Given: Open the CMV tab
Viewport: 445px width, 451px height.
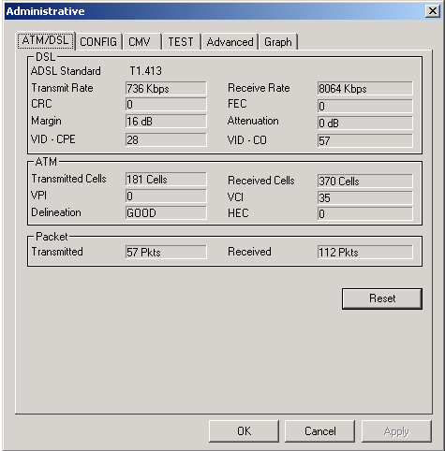Looking at the screenshot, I should click(142, 42).
